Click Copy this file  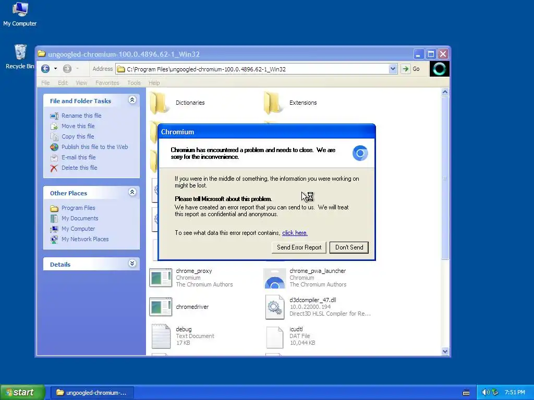pos(78,136)
